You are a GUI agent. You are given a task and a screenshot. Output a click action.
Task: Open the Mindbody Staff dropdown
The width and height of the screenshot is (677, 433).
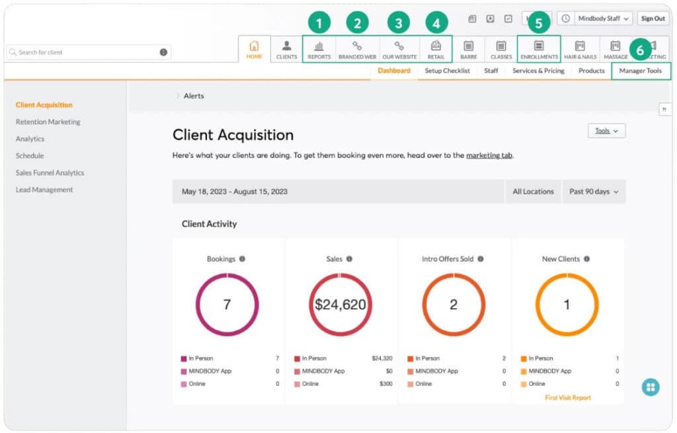pyautogui.click(x=604, y=19)
